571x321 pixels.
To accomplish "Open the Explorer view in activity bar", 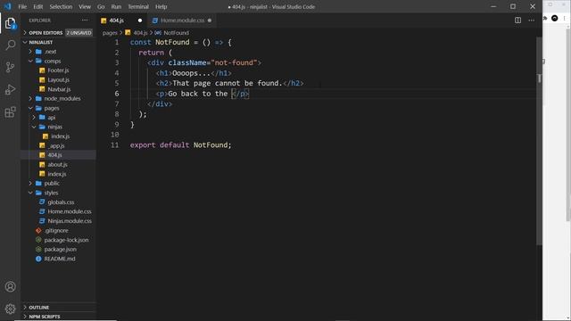I will tap(10, 23).
